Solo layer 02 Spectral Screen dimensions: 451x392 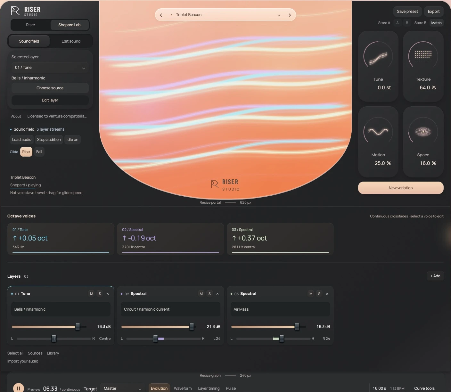pos(209,294)
